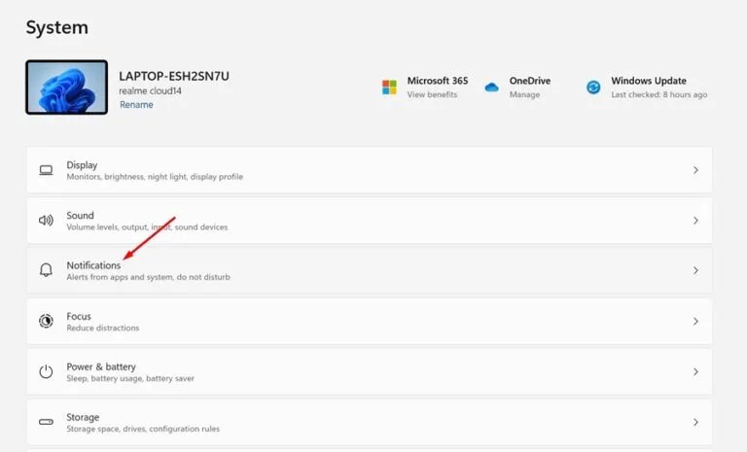Click the Focus target icon
This screenshot has width=747, height=452.
[46, 321]
